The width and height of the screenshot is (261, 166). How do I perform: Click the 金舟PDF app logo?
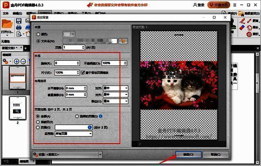pyautogui.click(x=6, y=5)
